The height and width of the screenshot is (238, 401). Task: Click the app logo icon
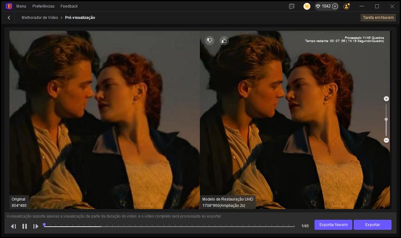8,6
